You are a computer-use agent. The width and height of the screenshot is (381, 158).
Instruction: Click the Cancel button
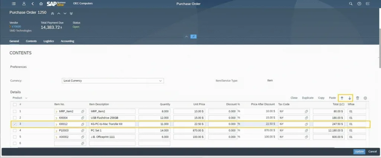point(372,151)
